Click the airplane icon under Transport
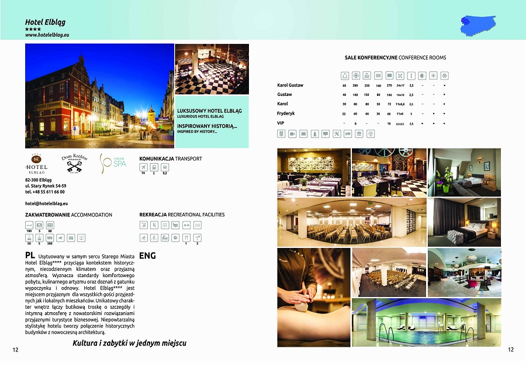 [x=143, y=167]
